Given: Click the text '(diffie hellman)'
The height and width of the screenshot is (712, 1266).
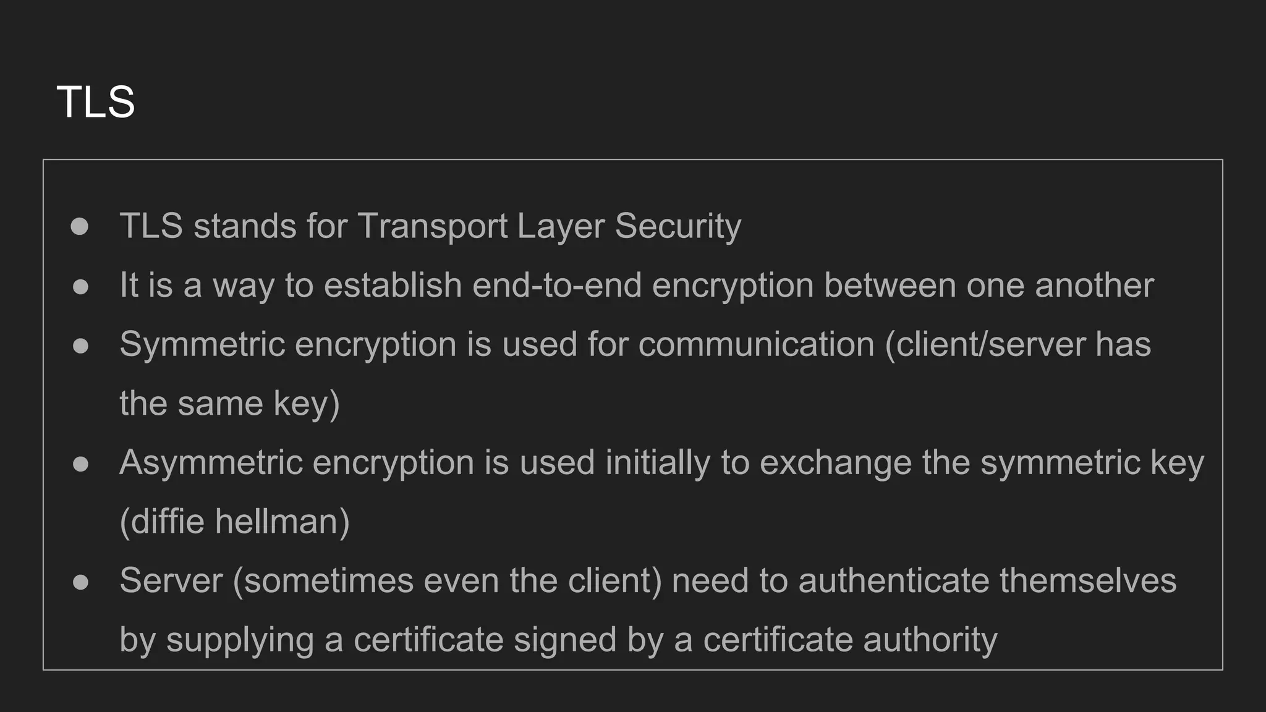Looking at the screenshot, I should [x=235, y=522].
